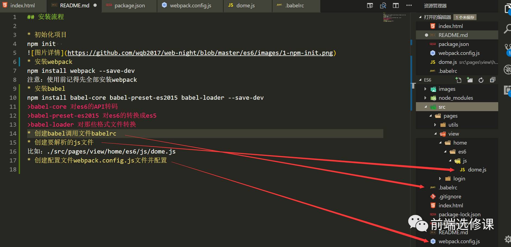Viewport: 511px width, 247px height.
Task: Collapse the pages folder
Action: click(430, 116)
